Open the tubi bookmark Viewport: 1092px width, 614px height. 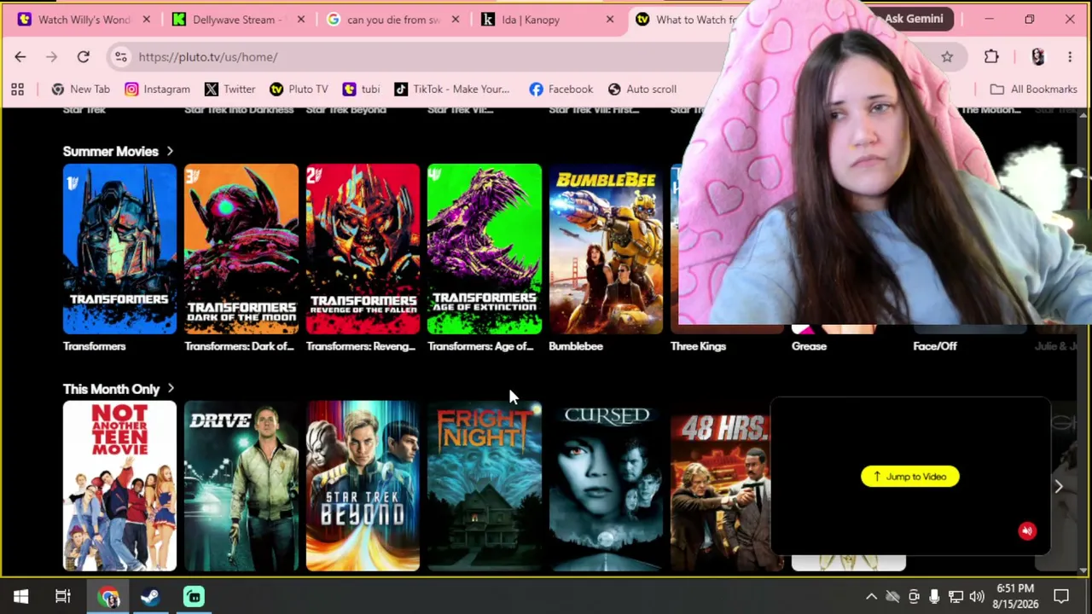[361, 89]
